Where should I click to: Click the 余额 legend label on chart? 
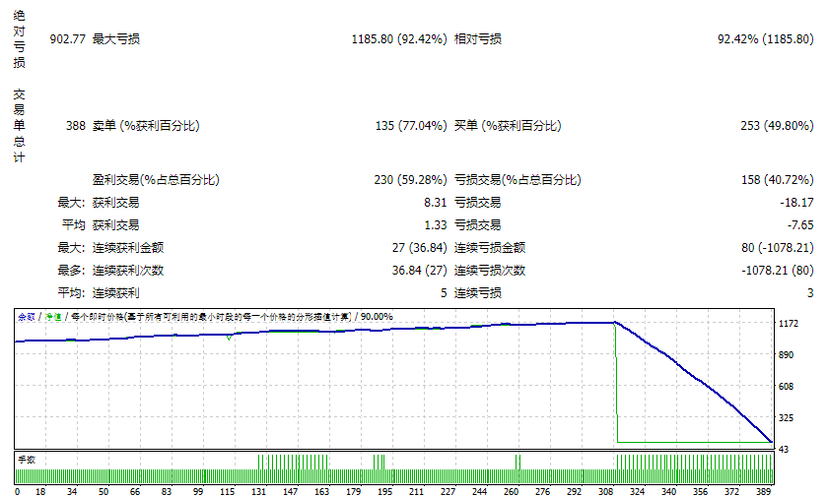[26, 317]
